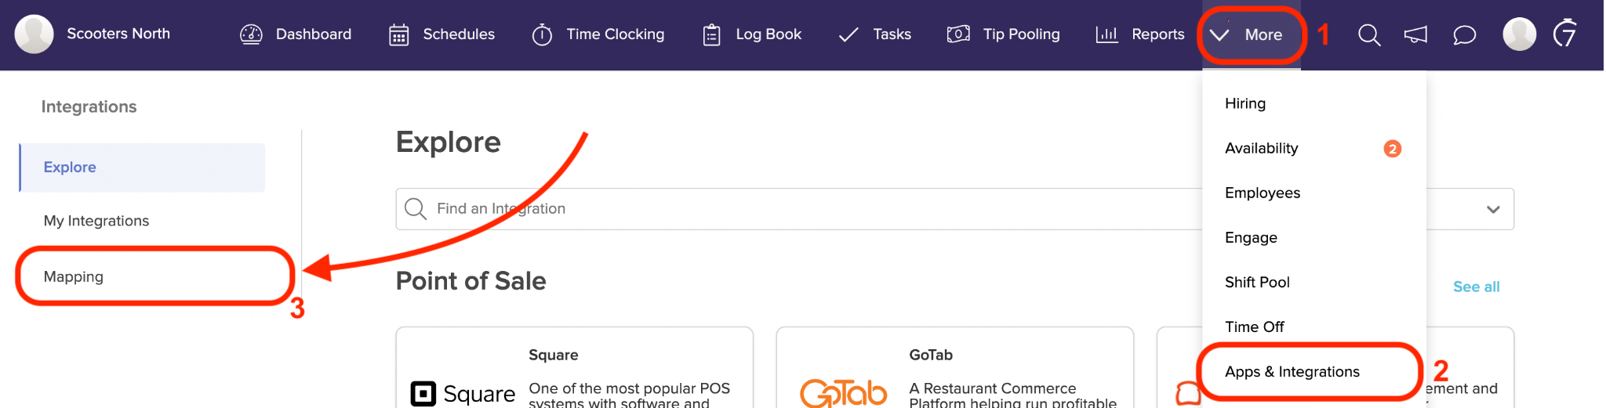Open announcements megaphone icon
Image resolution: width=1606 pixels, height=408 pixels.
coord(1415,34)
